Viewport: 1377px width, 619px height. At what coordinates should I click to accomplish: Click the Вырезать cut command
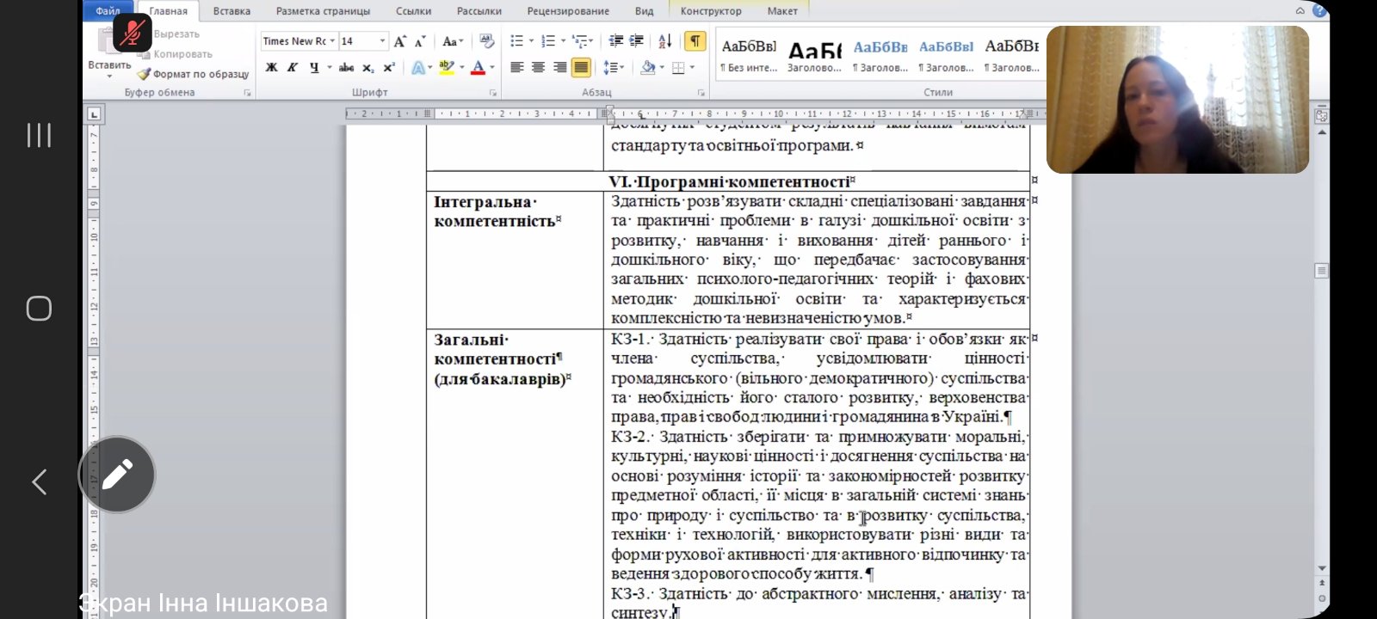point(176,34)
